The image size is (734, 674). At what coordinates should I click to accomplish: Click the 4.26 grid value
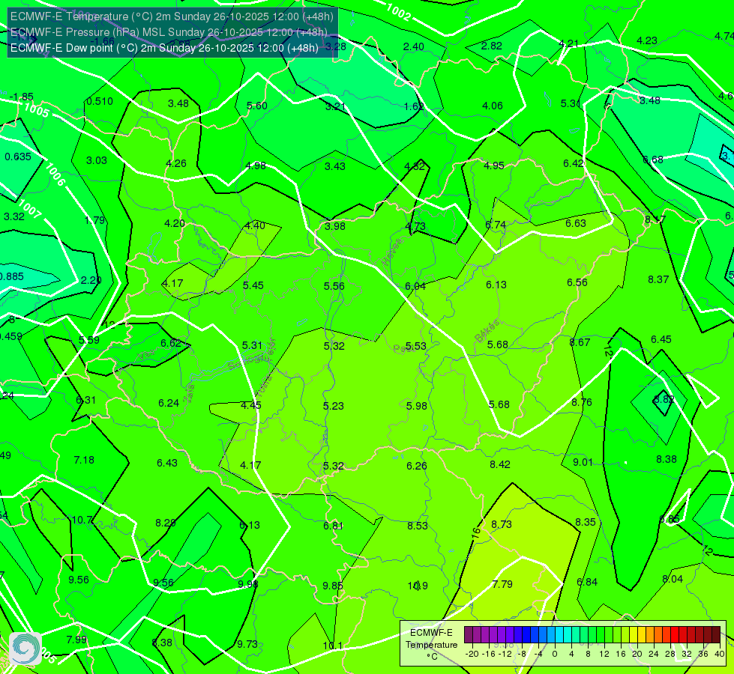click(x=176, y=164)
